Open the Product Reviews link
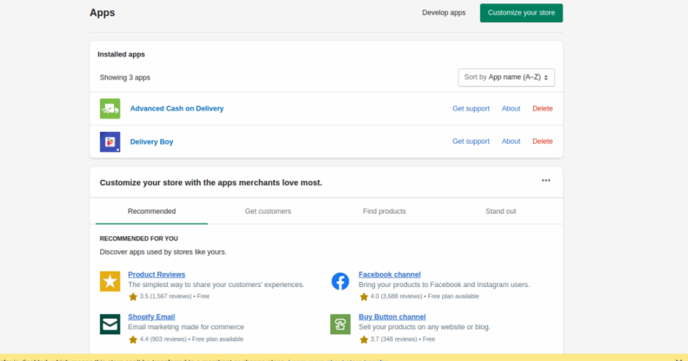Screen dimensions: 688x361 pyautogui.click(x=157, y=274)
